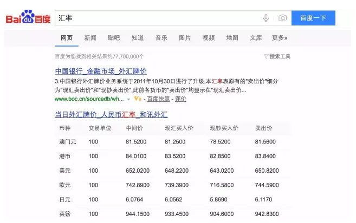Switch to the 贴吧 tab
This screenshot has height=223, width=356.
[114, 38]
